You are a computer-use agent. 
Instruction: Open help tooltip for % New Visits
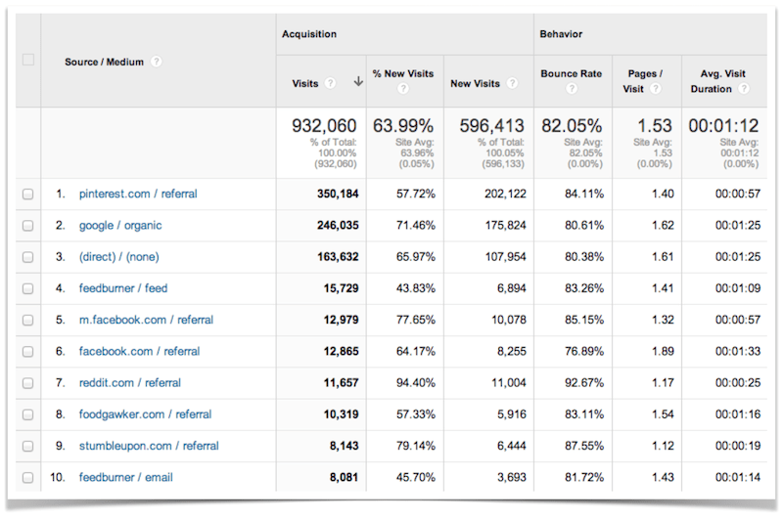pos(401,89)
